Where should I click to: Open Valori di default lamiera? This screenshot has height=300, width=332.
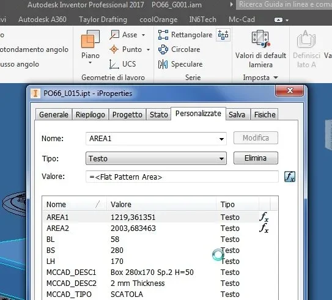point(260,49)
